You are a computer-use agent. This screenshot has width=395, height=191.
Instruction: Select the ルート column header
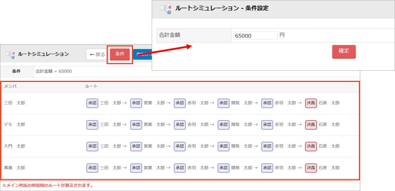click(x=91, y=86)
